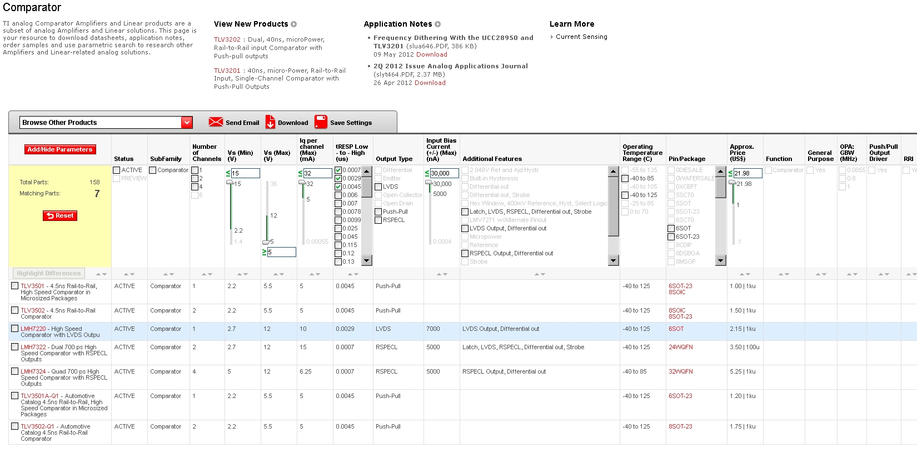Click the Input Bias Current value field
Viewport: 917px width, 458px height.
[x=445, y=173]
